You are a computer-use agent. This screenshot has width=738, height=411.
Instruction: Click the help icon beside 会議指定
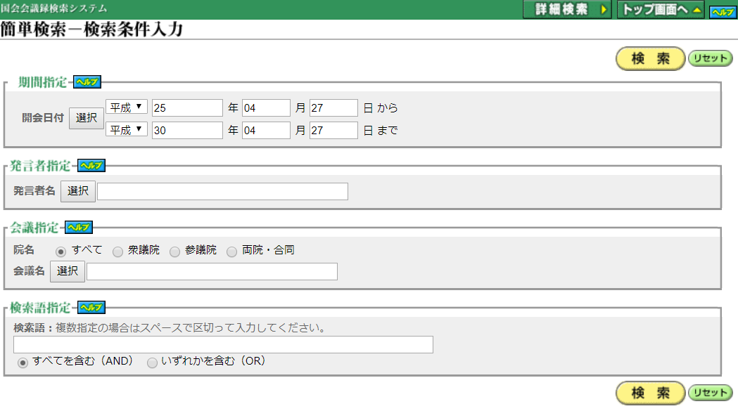[x=79, y=228]
